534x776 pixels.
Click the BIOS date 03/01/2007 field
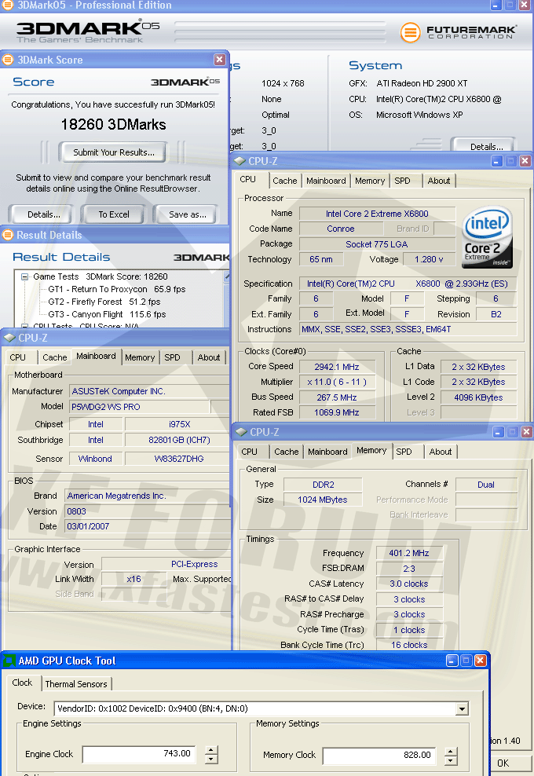148,526
